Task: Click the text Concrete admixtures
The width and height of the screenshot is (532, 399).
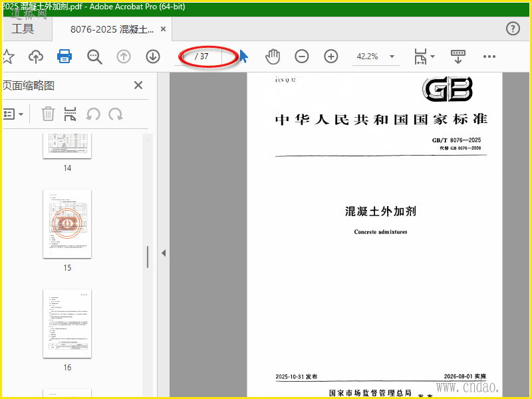Action: tap(380, 232)
